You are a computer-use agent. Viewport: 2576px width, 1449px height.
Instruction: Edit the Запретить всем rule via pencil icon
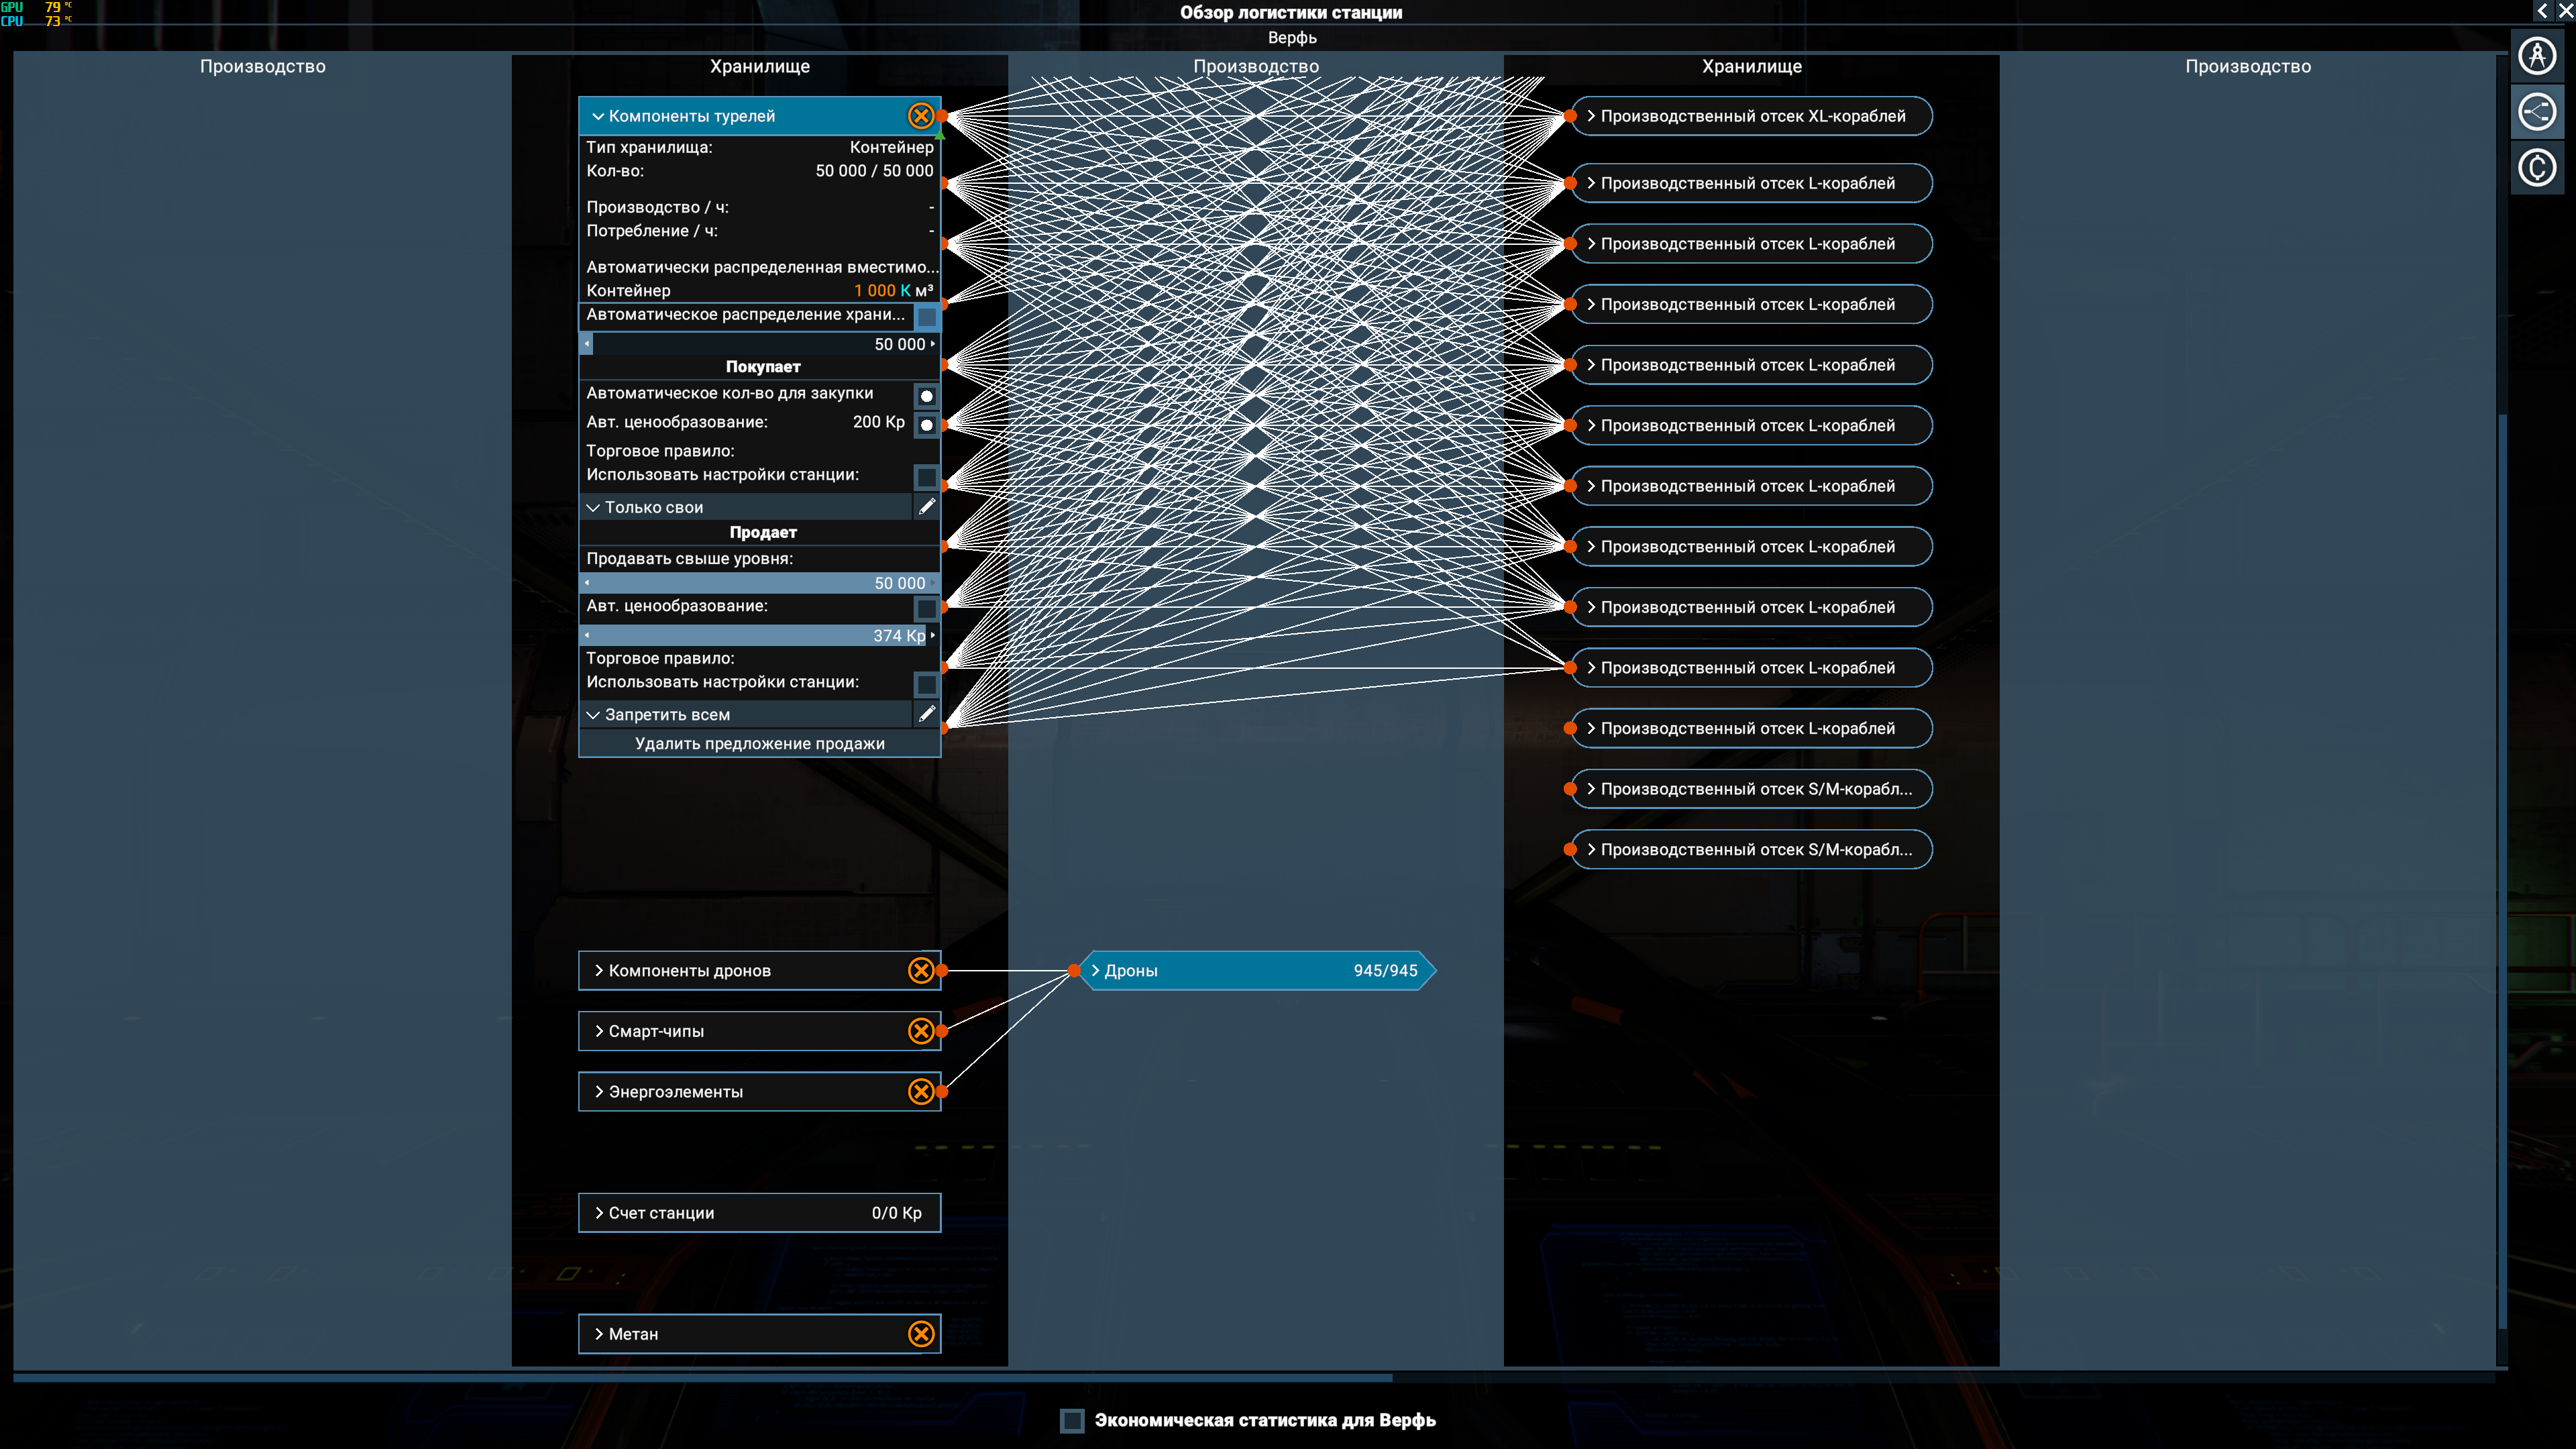pyautogui.click(x=926, y=714)
